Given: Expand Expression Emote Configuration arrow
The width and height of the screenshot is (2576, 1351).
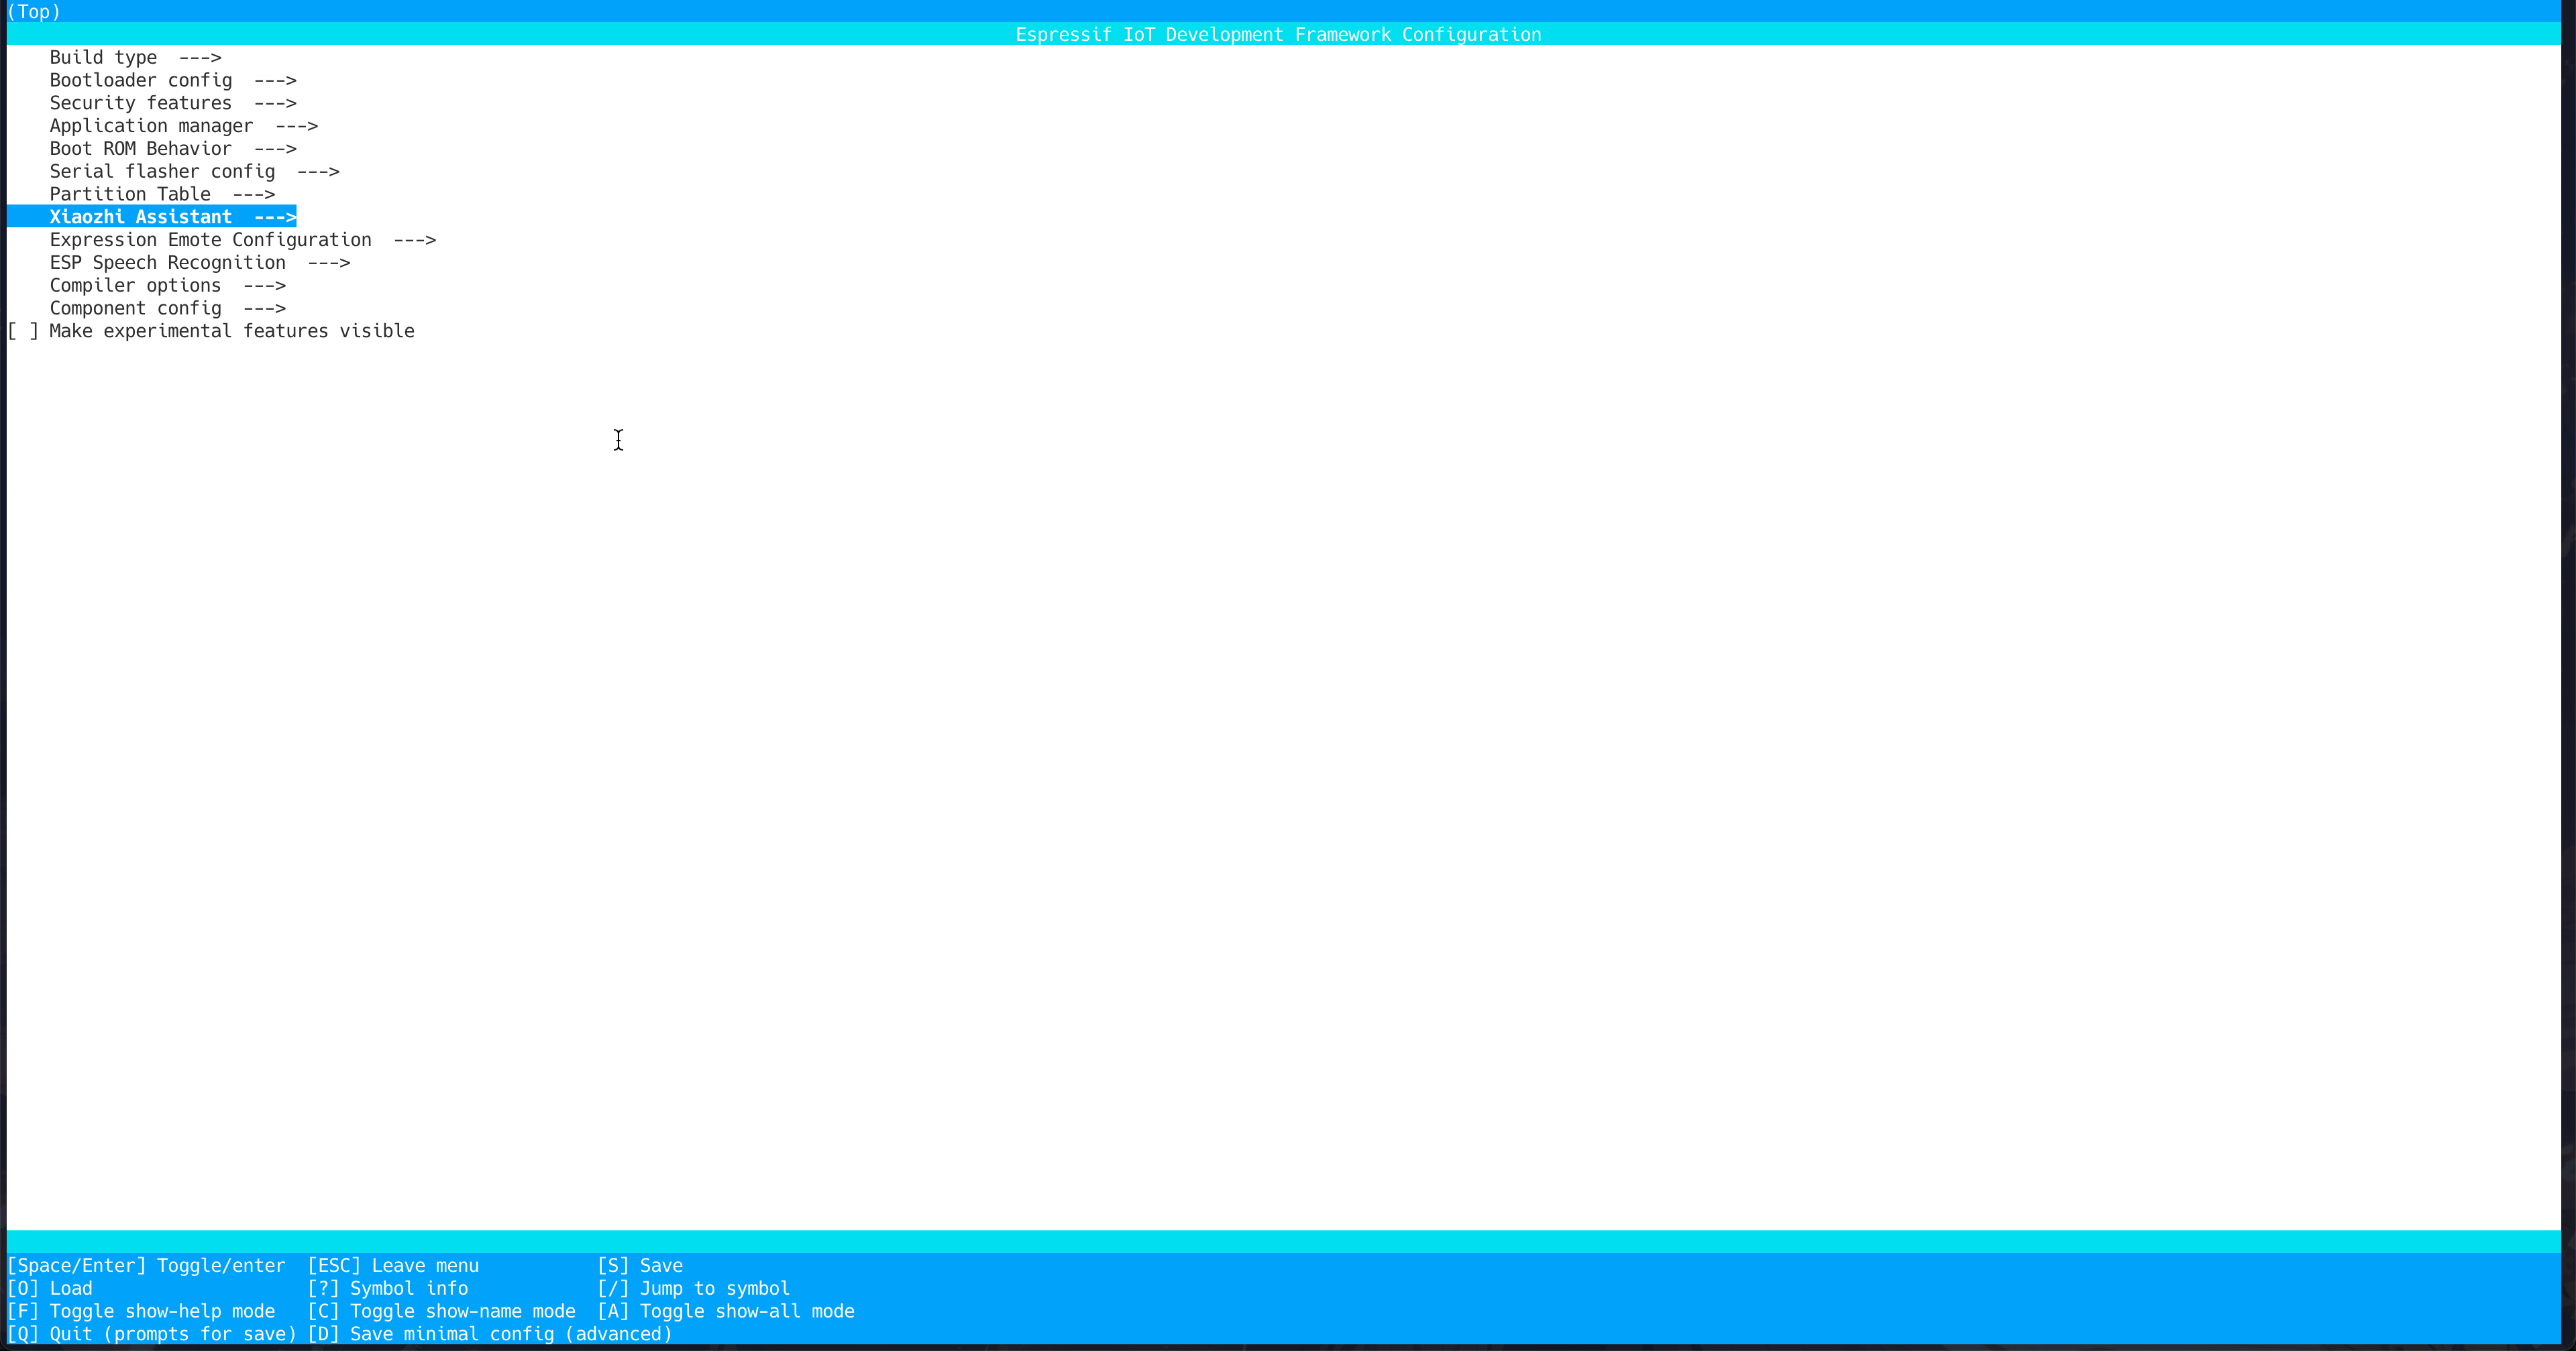Looking at the screenshot, I should click(x=415, y=240).
